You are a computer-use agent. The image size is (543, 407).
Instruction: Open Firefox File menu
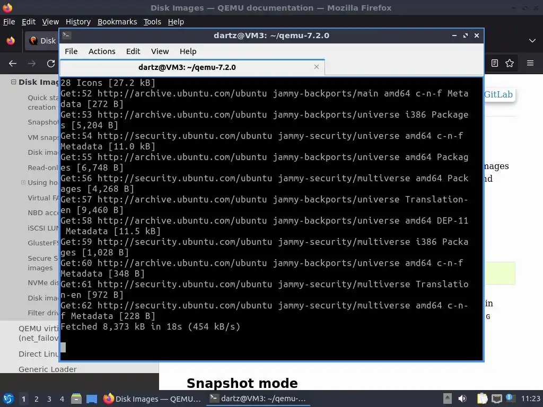point(9,22)
